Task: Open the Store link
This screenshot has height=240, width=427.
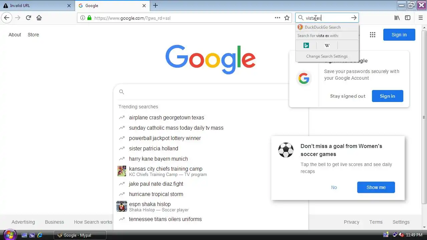Action: (33, 35)
